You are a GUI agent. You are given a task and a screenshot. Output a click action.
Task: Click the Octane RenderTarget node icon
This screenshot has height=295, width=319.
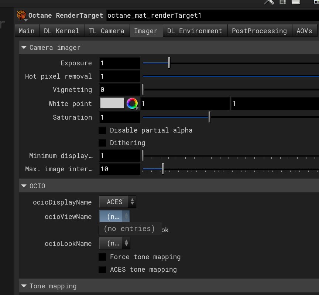point(22,16)
